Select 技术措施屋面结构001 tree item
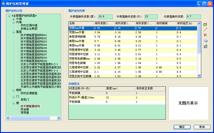The height and width of the screenshot is (133, 214). coord(34,35)
